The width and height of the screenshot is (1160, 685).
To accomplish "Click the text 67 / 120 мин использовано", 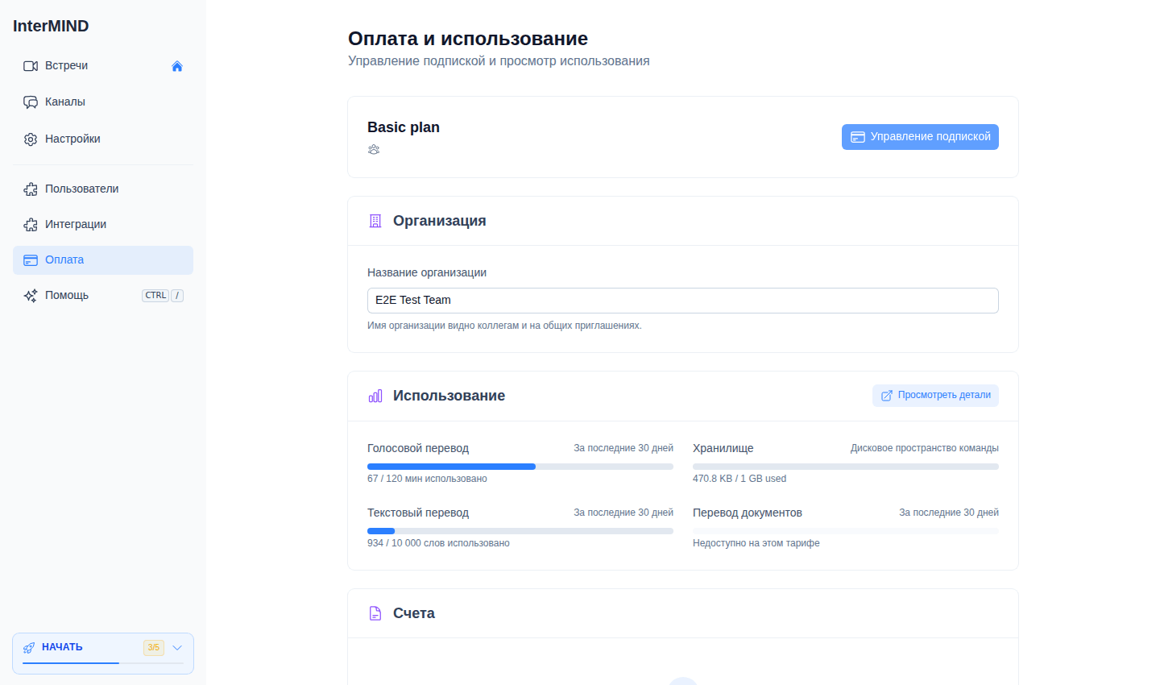I will pos(427,479).
